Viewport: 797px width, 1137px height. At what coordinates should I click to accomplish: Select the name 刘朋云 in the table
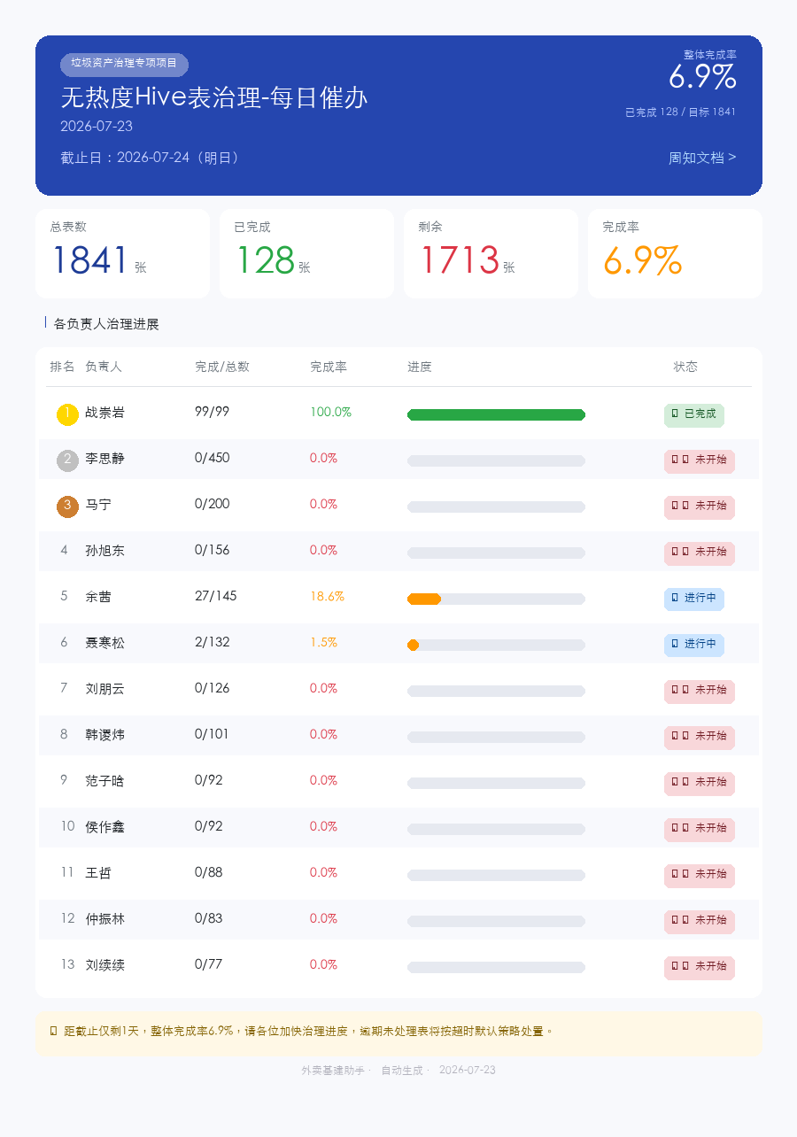click(x=104, y=689)
